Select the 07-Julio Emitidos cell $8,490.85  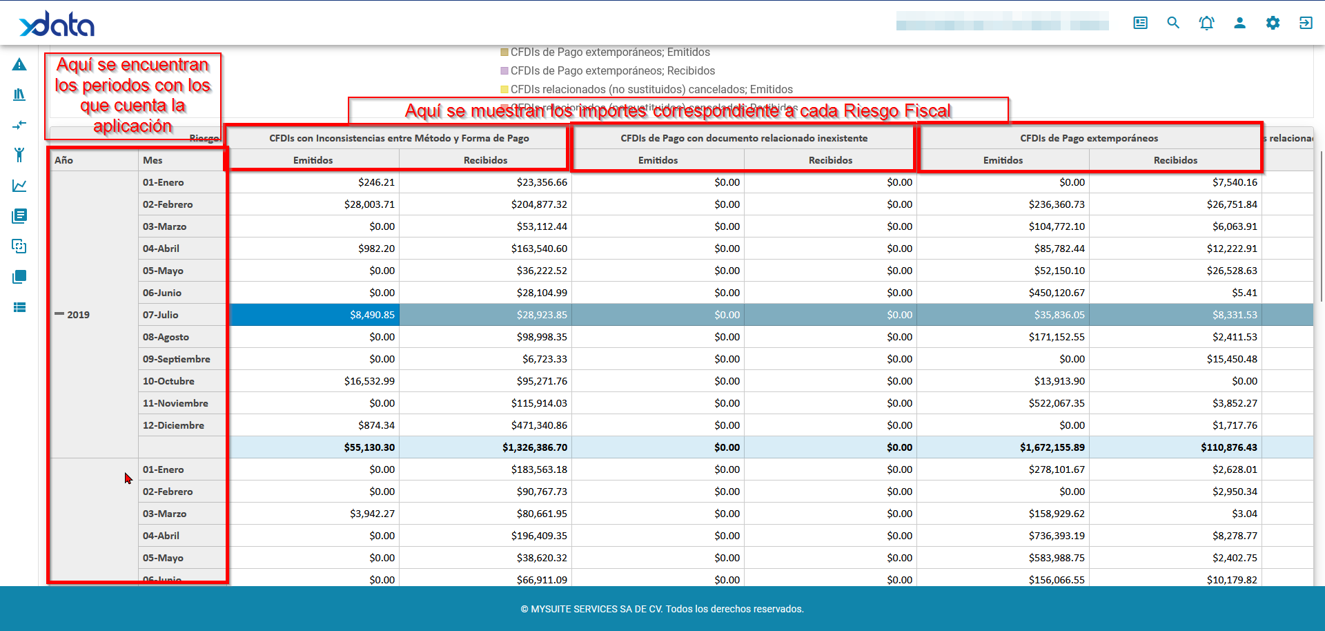[314, 315]
